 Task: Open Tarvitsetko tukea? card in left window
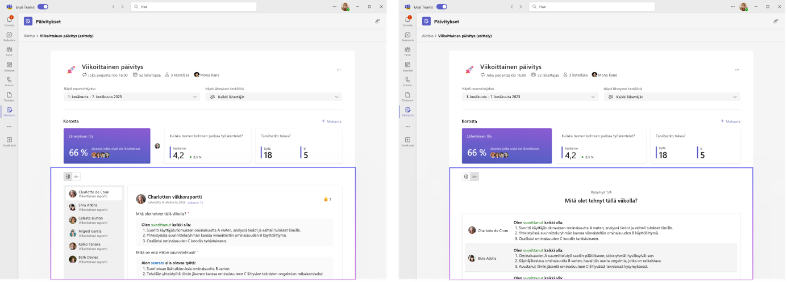[x=299, y=146]
